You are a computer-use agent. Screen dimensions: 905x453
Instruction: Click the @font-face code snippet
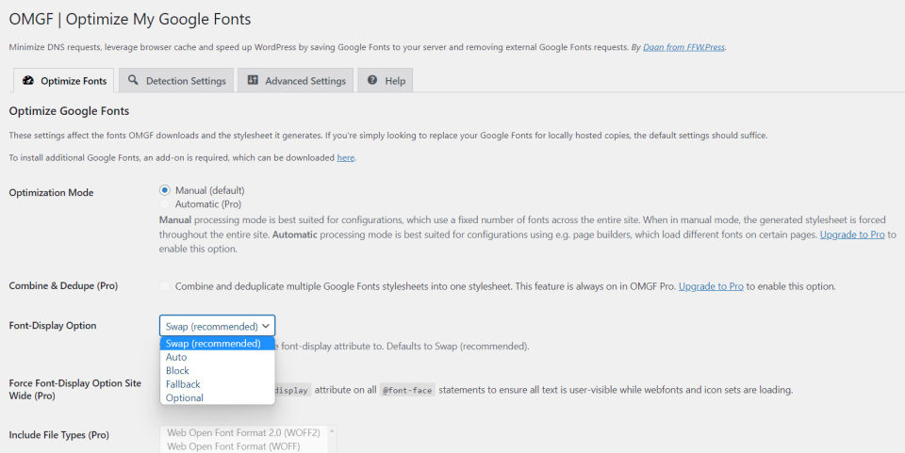coord(407,390)
